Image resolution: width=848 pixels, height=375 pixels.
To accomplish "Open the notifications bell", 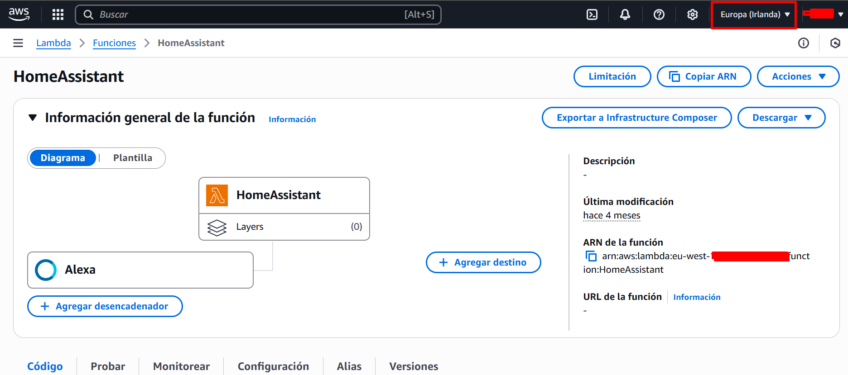I will click(x=625, y=14).
